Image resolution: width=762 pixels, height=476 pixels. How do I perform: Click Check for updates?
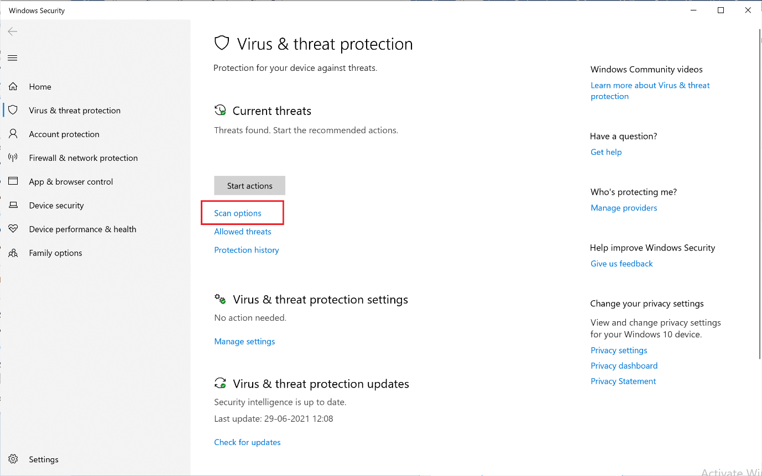tap(247, 442)
